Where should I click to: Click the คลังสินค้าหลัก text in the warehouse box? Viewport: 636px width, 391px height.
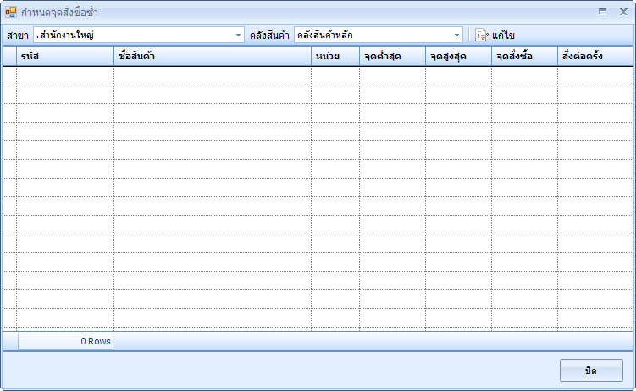(x=325, y=36)
